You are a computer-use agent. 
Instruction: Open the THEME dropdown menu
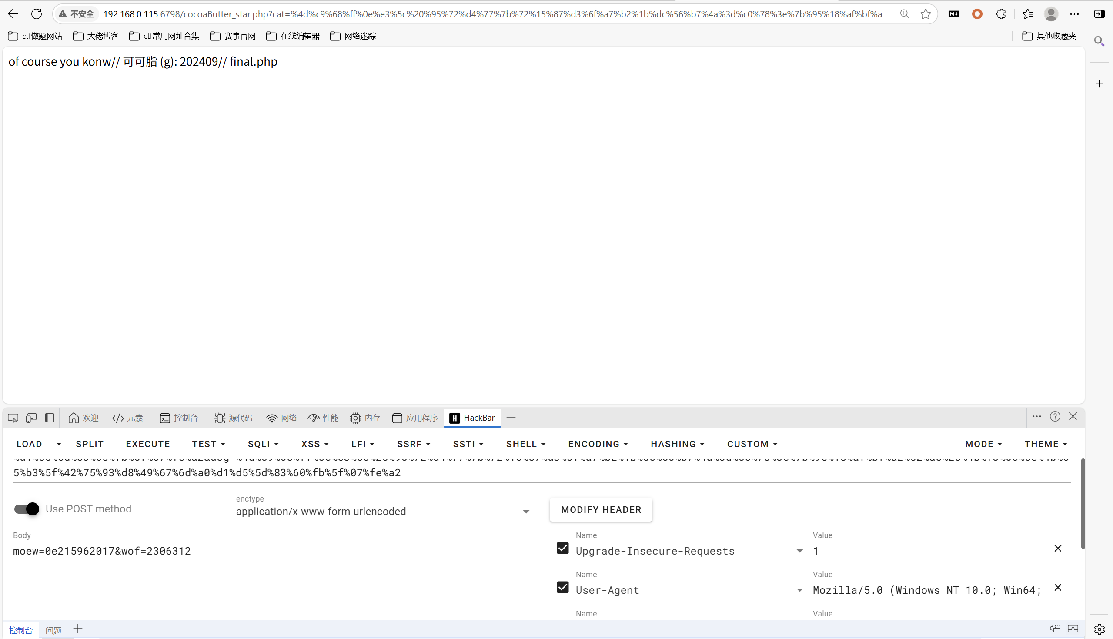[x=1046, y=444]
